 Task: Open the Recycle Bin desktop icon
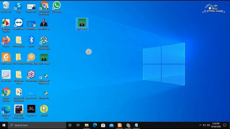[6, 7]
